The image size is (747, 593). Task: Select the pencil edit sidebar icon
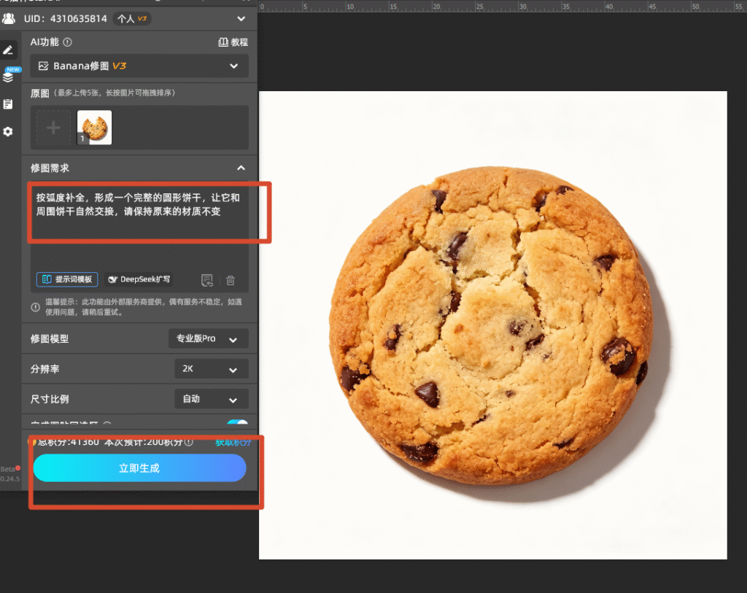click(8, 50)
